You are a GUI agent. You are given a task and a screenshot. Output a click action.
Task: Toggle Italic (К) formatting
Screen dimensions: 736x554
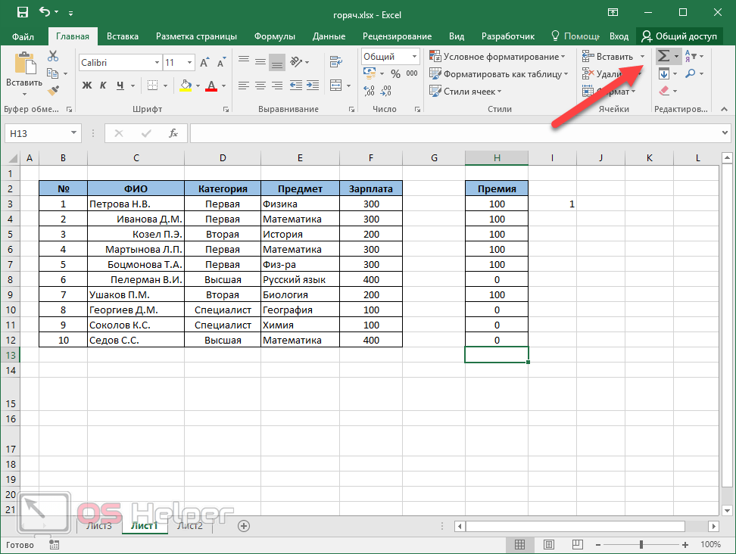coord(103,86)
